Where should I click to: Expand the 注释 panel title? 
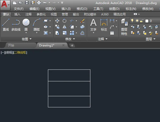tap(102, 39)
